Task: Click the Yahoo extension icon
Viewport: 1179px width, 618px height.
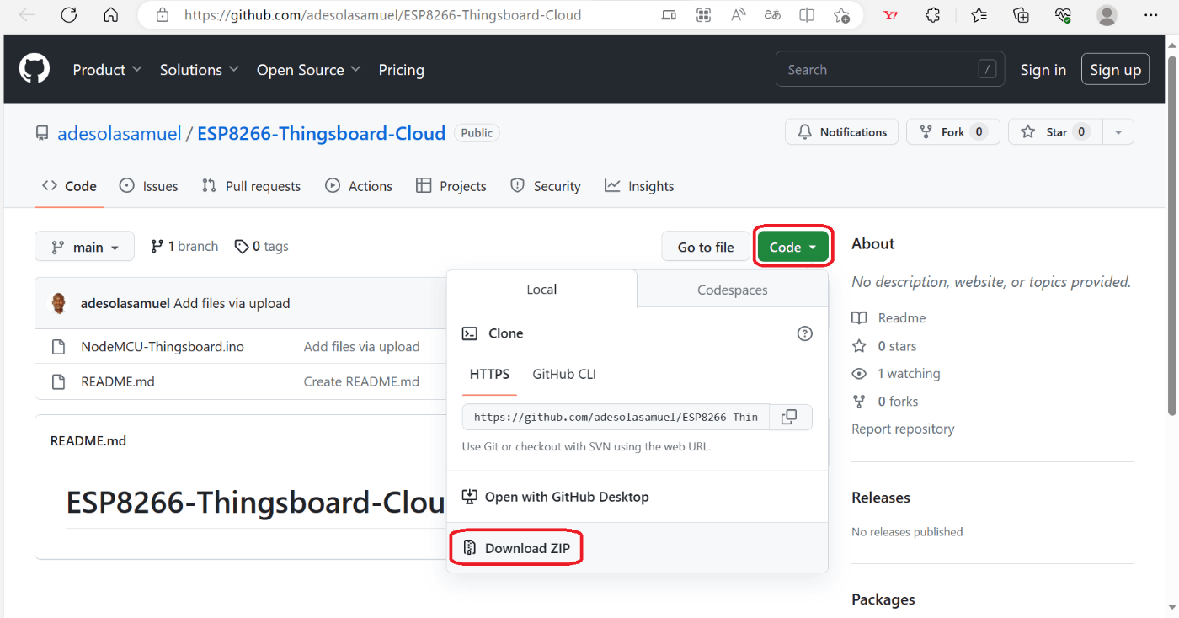Action: 890,15
